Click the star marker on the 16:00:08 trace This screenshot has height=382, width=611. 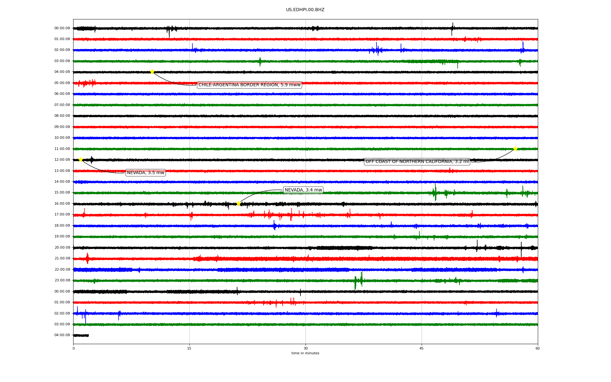(238, 203)
